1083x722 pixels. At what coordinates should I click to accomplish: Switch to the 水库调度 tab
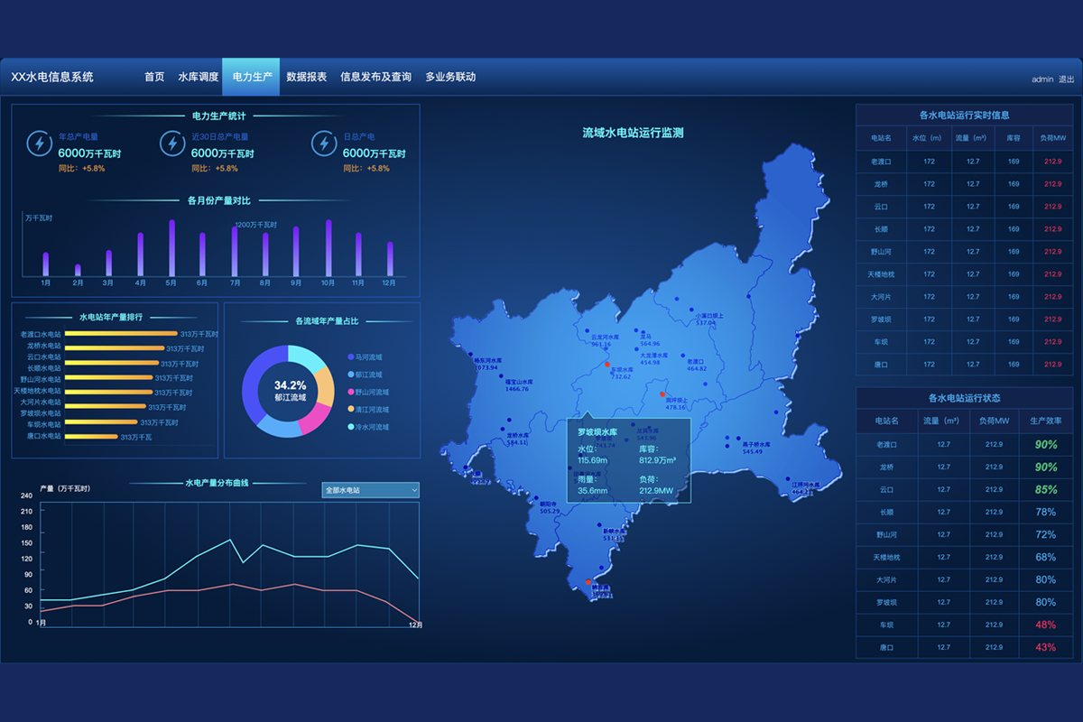coord(199,78)
